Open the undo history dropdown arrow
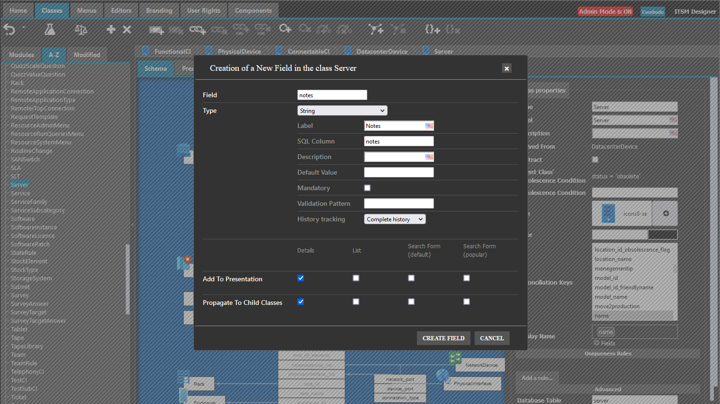Image resolution: width=720 pixels, height=404 pixels. click(24, 27)
